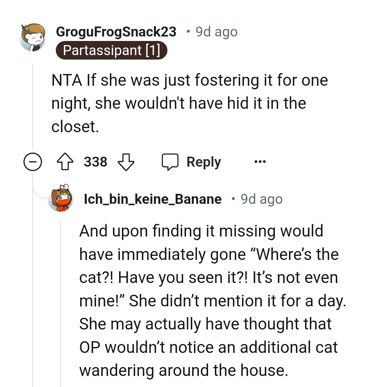The image size is (372, 387).
Task: Downvote GroguFrogSnack23's comment
Action: pyautogui.click(x=126, y=162)
